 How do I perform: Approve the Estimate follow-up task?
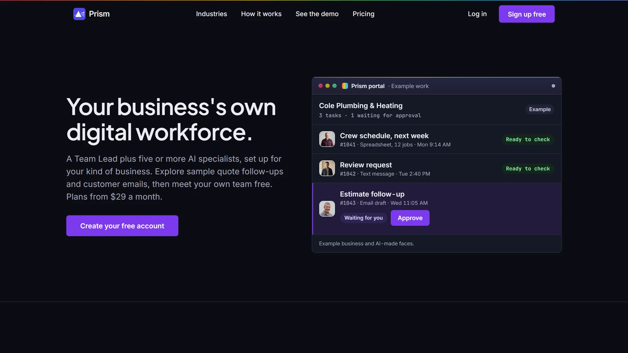[410, 218]
